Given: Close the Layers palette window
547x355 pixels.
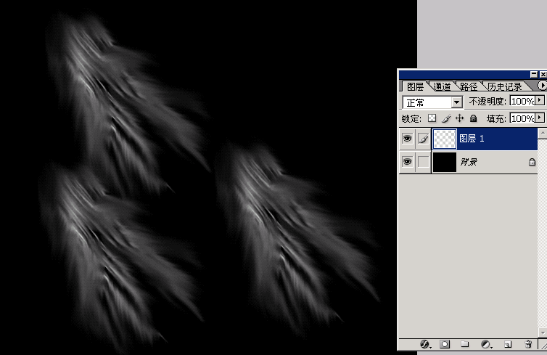Looking at the screenshot, I should pyautogui.click(x=543, y=74).
